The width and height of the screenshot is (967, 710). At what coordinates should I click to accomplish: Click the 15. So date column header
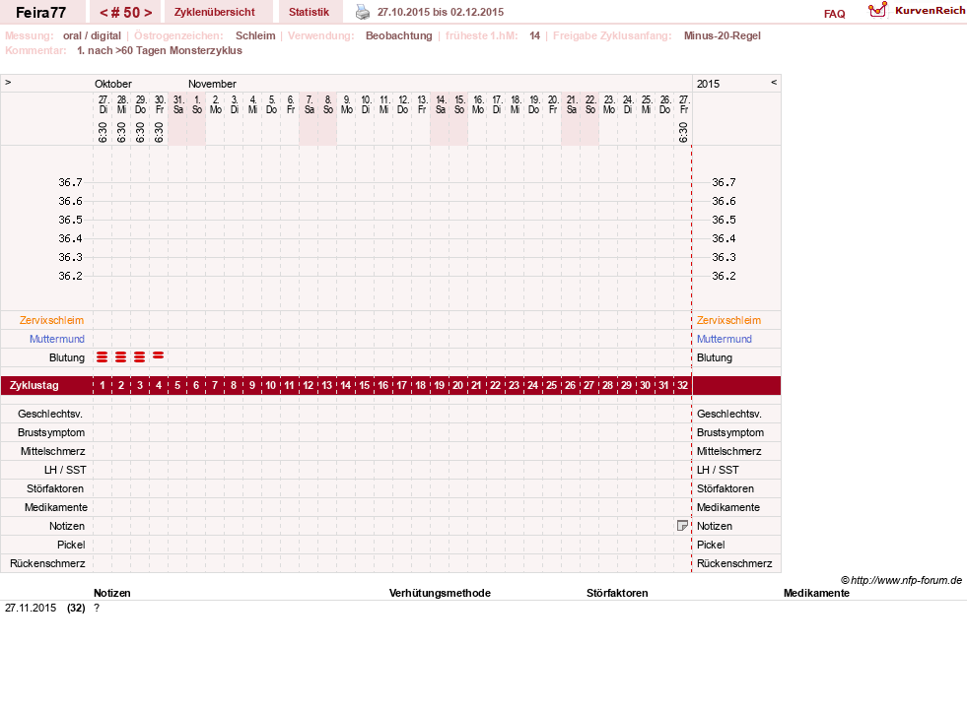458,104
